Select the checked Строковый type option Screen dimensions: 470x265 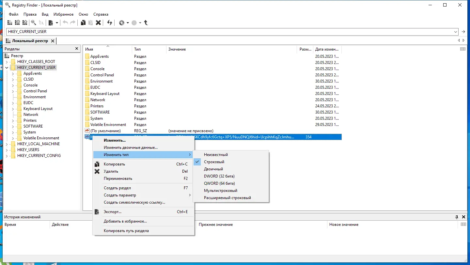pos(231,162)
